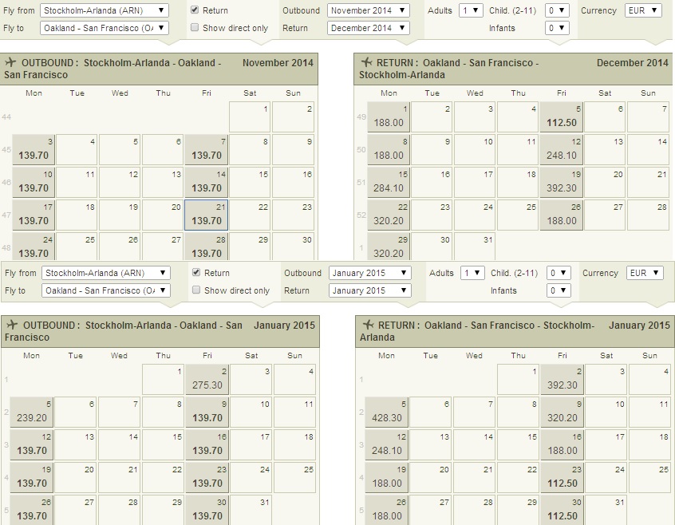Click the empty November 1 outbound date cell
This screenshot has width=675, height=525.
[250, 116]
